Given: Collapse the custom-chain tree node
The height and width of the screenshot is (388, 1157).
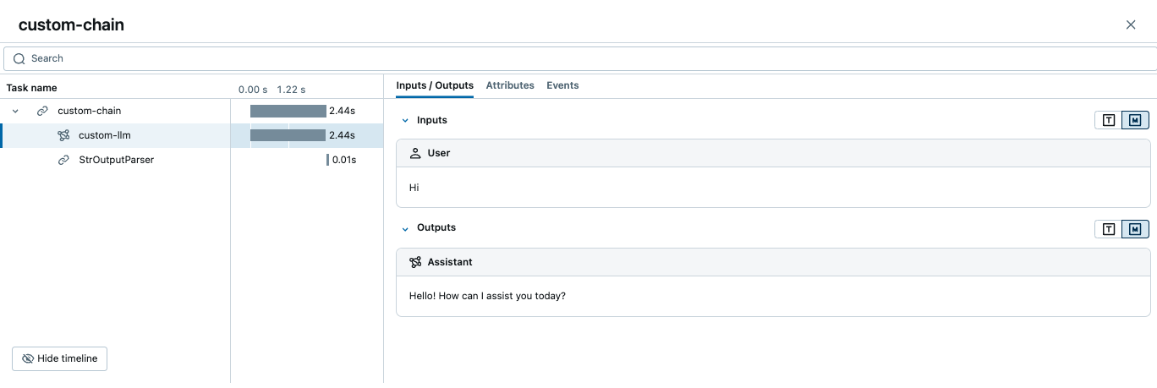Looking at the screenshot, I should coord(15,111).
